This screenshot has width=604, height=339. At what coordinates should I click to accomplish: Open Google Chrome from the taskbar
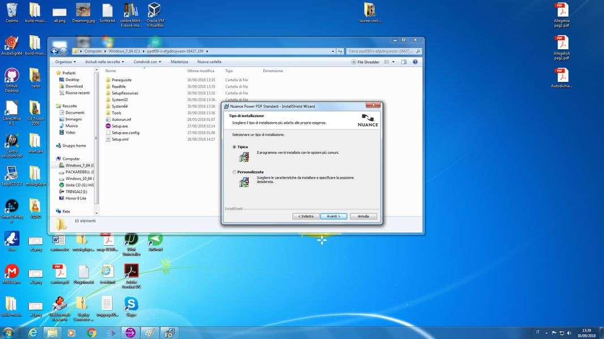[92, 333]
